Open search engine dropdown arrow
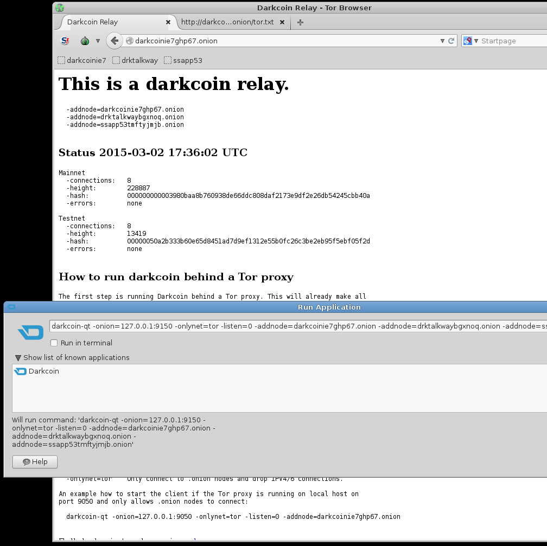 476,41
